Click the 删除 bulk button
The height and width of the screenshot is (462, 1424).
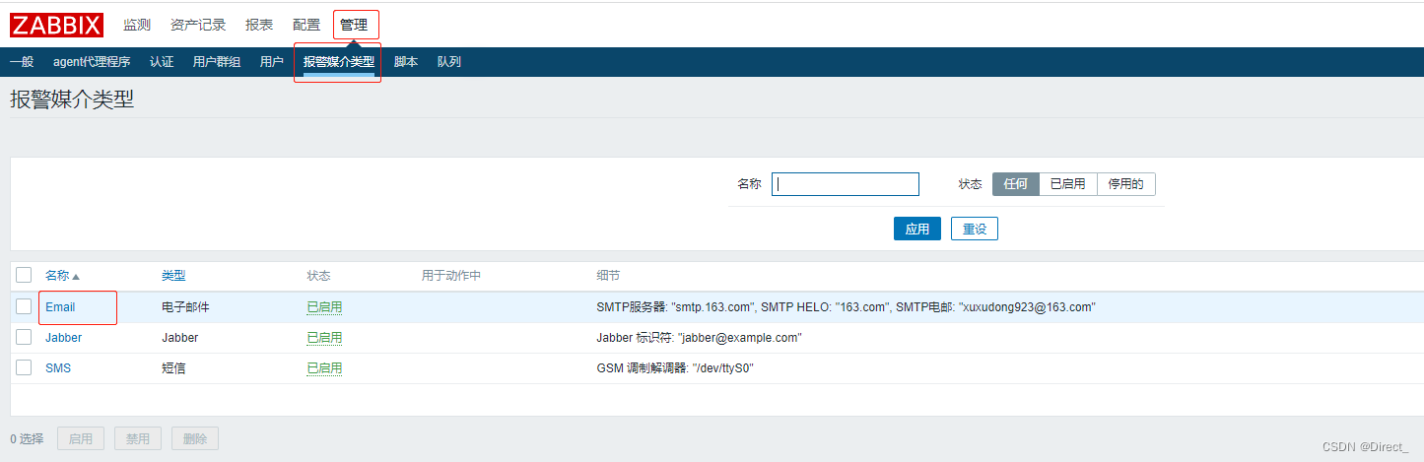pyautogui.click(x=195, y=438)
